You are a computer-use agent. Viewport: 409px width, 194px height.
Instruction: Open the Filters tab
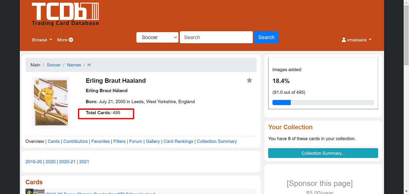click(119, 141)
